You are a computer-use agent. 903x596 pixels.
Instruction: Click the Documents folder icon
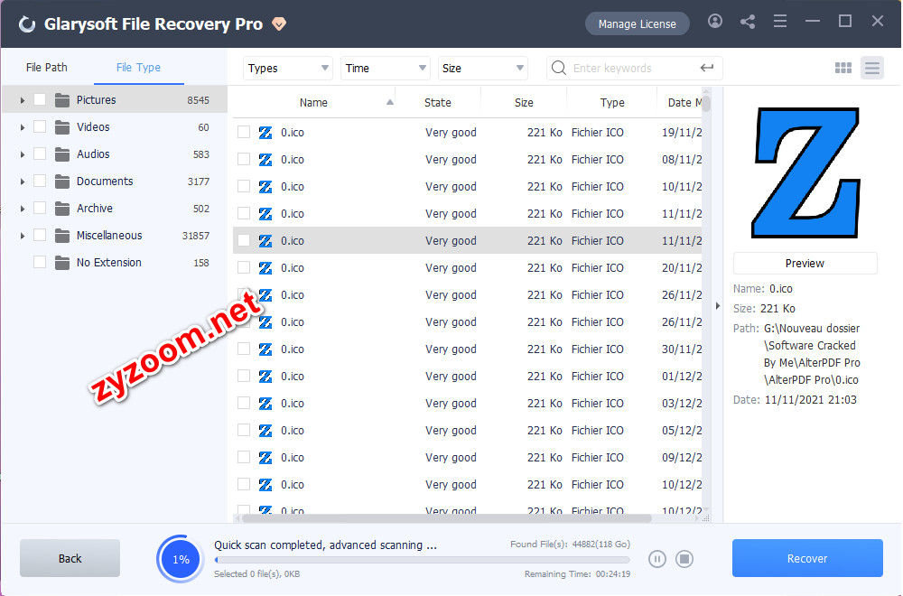click(x=62, y=182)
